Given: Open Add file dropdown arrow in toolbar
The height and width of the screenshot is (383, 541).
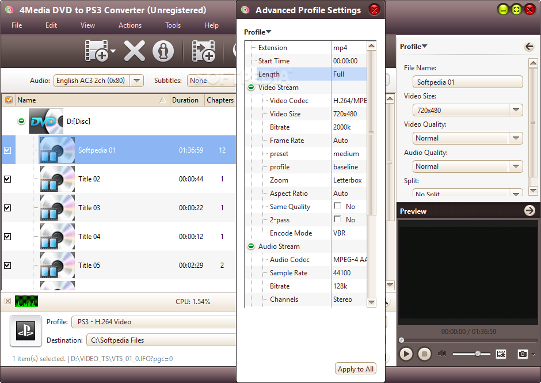Looking at the screenshot, I should pos(113,51).
